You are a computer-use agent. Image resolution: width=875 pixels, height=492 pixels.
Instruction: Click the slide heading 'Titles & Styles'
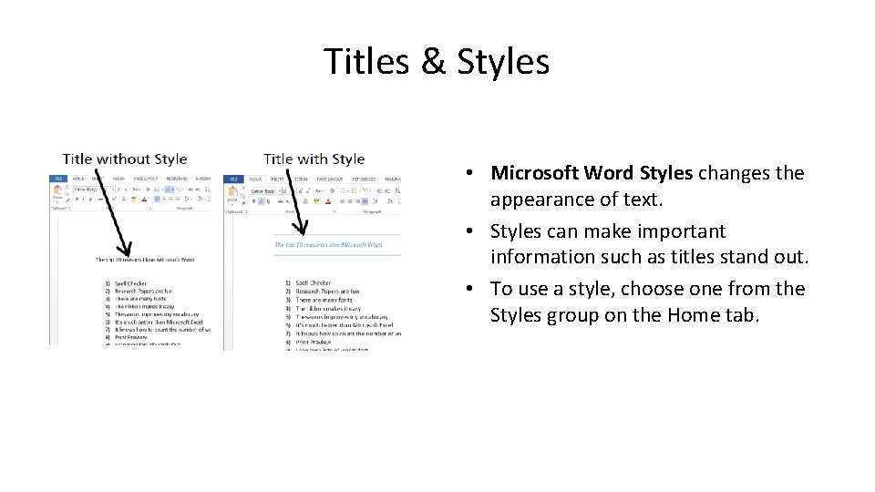[437, 61]
